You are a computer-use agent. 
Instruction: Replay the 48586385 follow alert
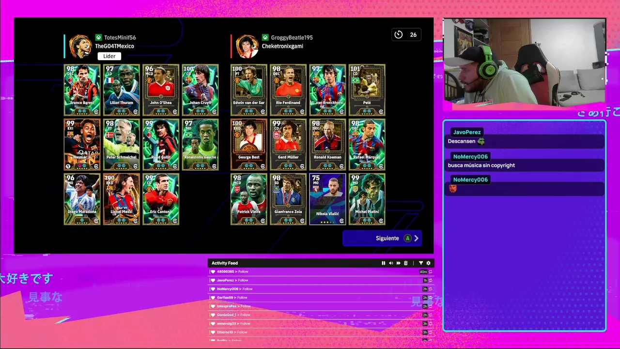pyautogui.click(x=430, y=272)
